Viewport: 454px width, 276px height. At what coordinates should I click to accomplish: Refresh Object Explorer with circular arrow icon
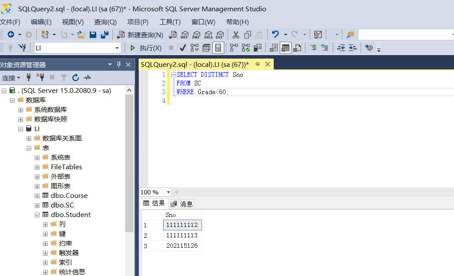(x=76, y=78)
